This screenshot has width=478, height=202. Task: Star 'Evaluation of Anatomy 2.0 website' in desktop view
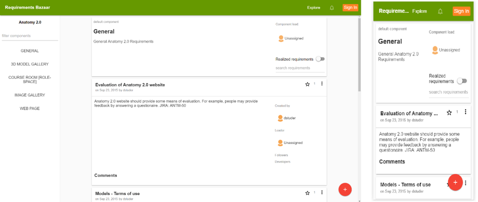click(x=307, y=84)
